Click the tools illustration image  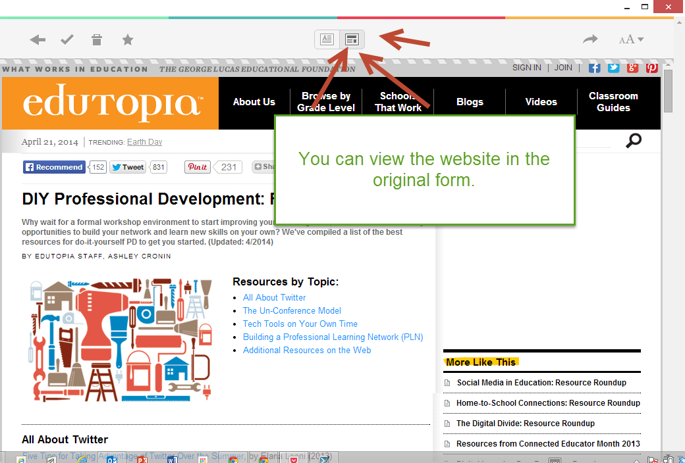(121, 340)
